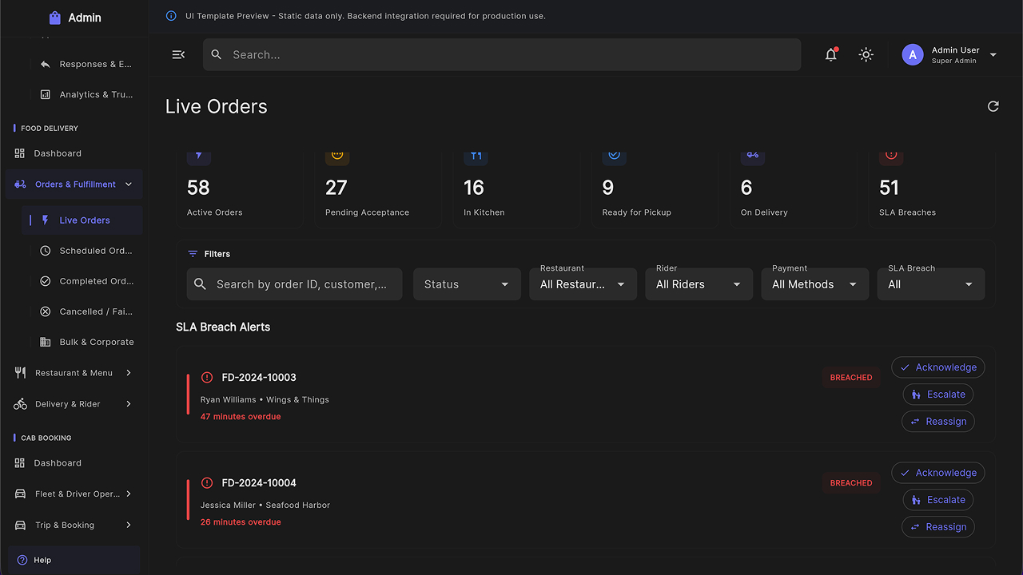This screenshot has width=1023, height=575.
Task: Click the info icon in the preview banner
Action: point(171,16)
